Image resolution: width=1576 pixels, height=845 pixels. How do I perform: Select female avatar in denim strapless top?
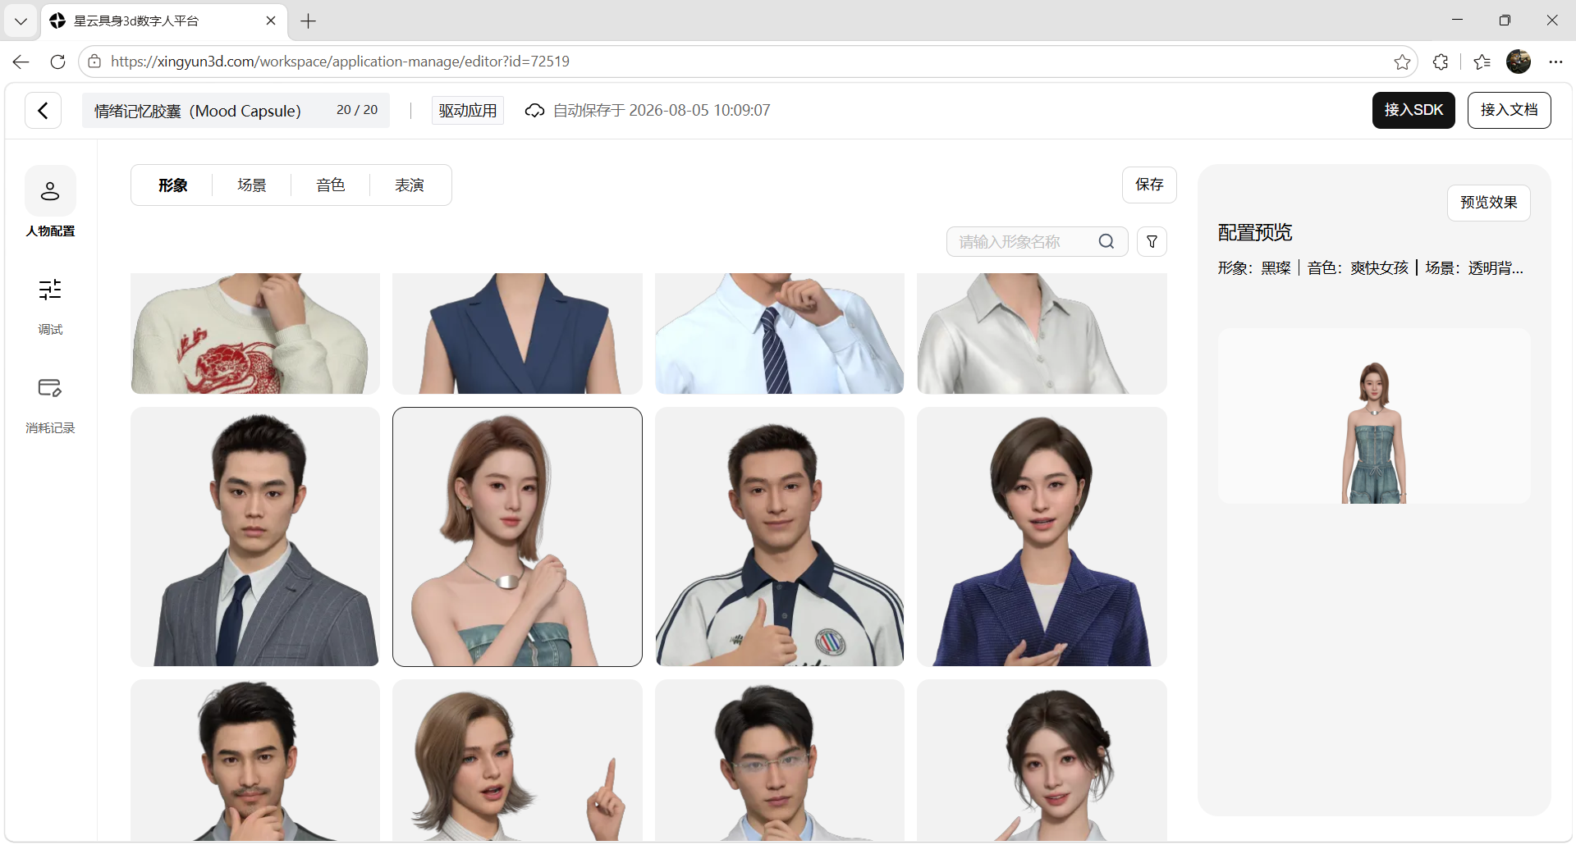(517, 537)
